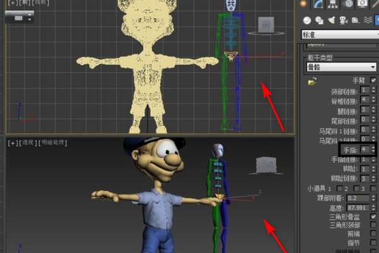
Task: Open the 明暗处理 shading label menu
Action: [x=52, y=142]
